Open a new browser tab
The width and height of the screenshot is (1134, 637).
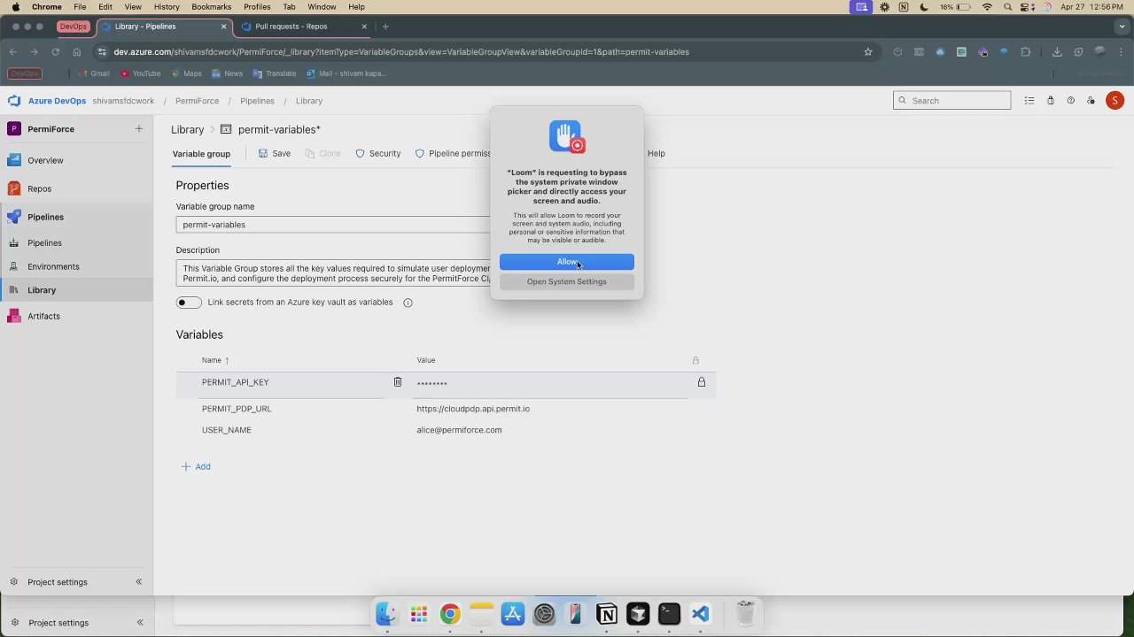385,27
